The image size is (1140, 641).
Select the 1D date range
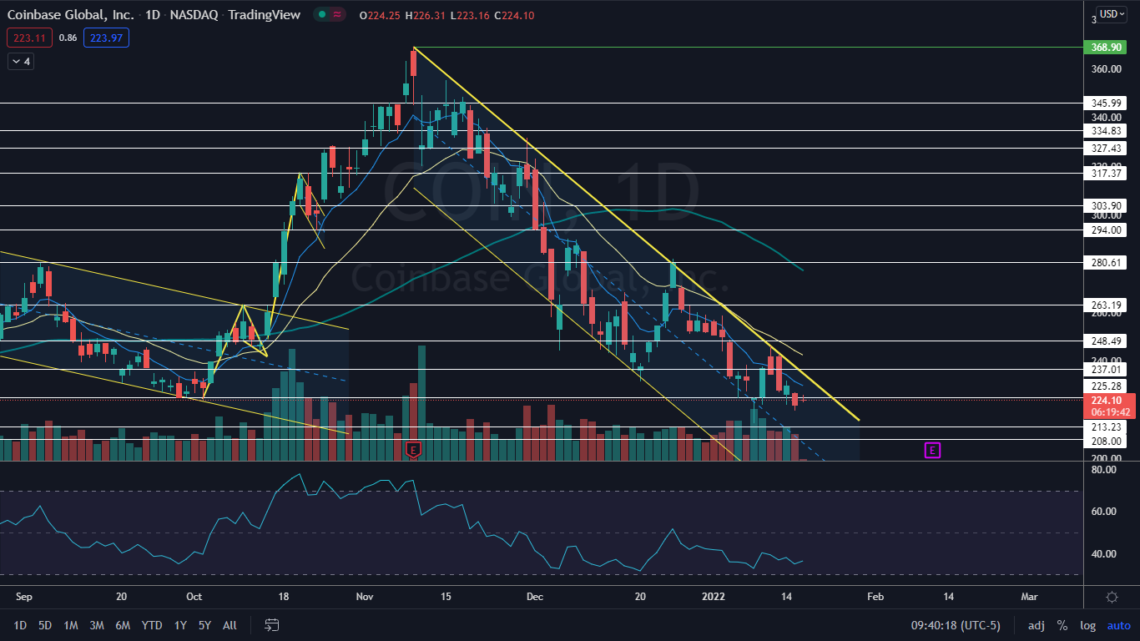(20, 625)
